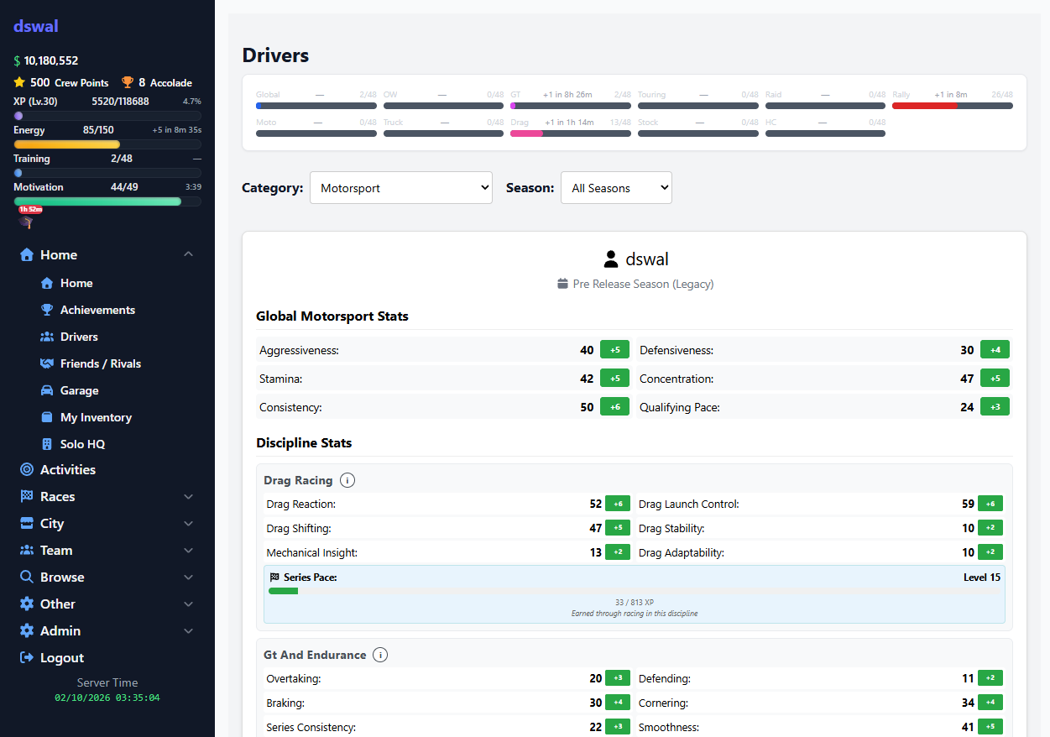Open My Inventory menu item
The width and height of the screenshot is (1050, 737).
coord(96,417)
